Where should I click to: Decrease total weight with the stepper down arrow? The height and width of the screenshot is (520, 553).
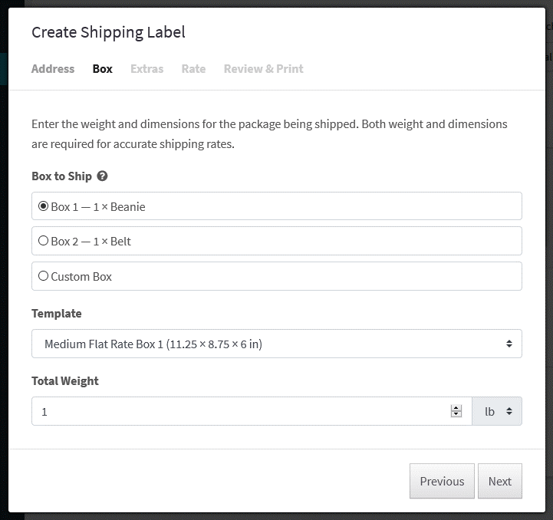(x=456, y=414)
